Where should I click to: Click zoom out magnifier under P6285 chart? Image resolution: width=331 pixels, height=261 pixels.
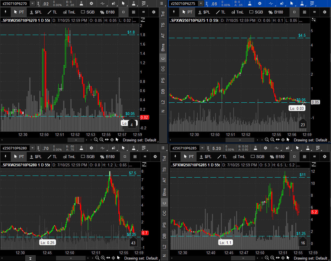(x=267, y=258)
